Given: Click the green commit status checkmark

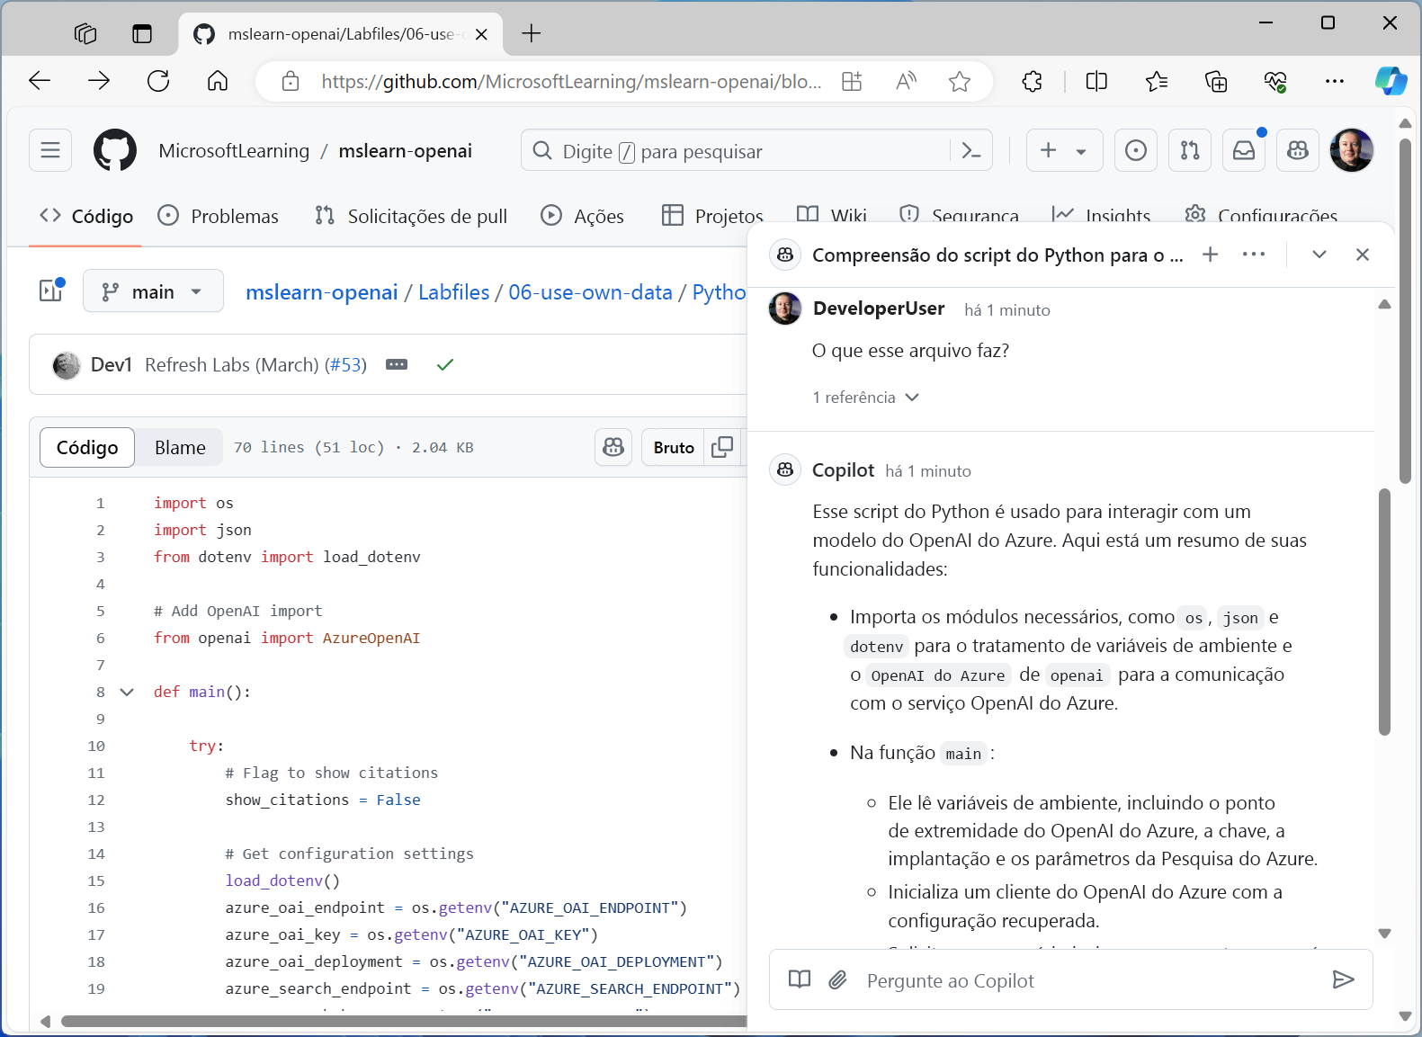Looking at the screenshot, I should (445, 364).
